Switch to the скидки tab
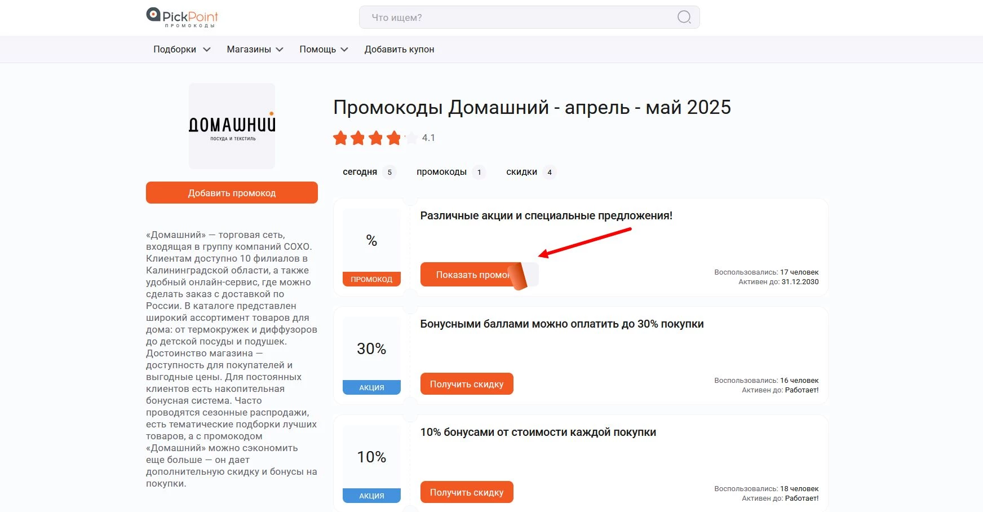Viewport: 983px width, 512px height. click(531, 172)
